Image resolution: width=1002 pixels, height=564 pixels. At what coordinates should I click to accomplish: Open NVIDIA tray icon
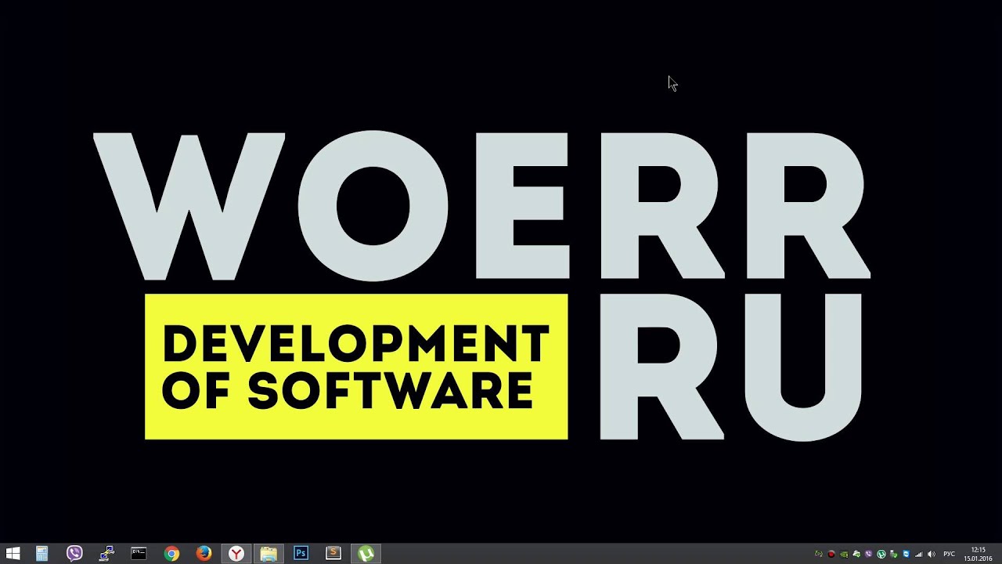click(x=844, y=555)
